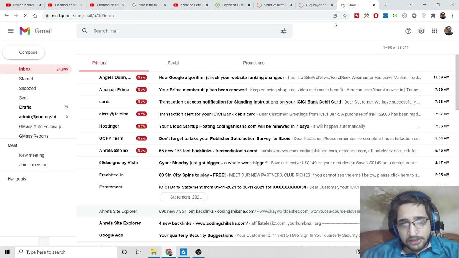Open Gmail main menu hamburger icon
The width and height of the screenshot is (459, 258).
[11, 31]
